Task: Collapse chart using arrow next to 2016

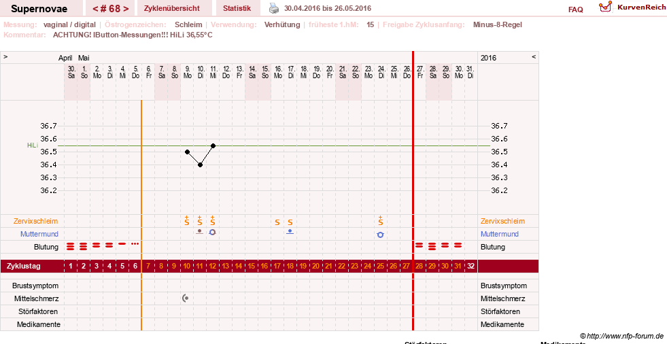Action: (x=534, y=57)
